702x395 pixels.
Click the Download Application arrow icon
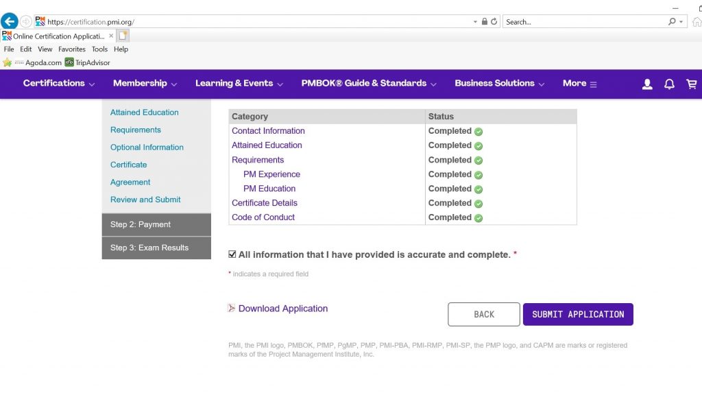[x=232, y=309]
